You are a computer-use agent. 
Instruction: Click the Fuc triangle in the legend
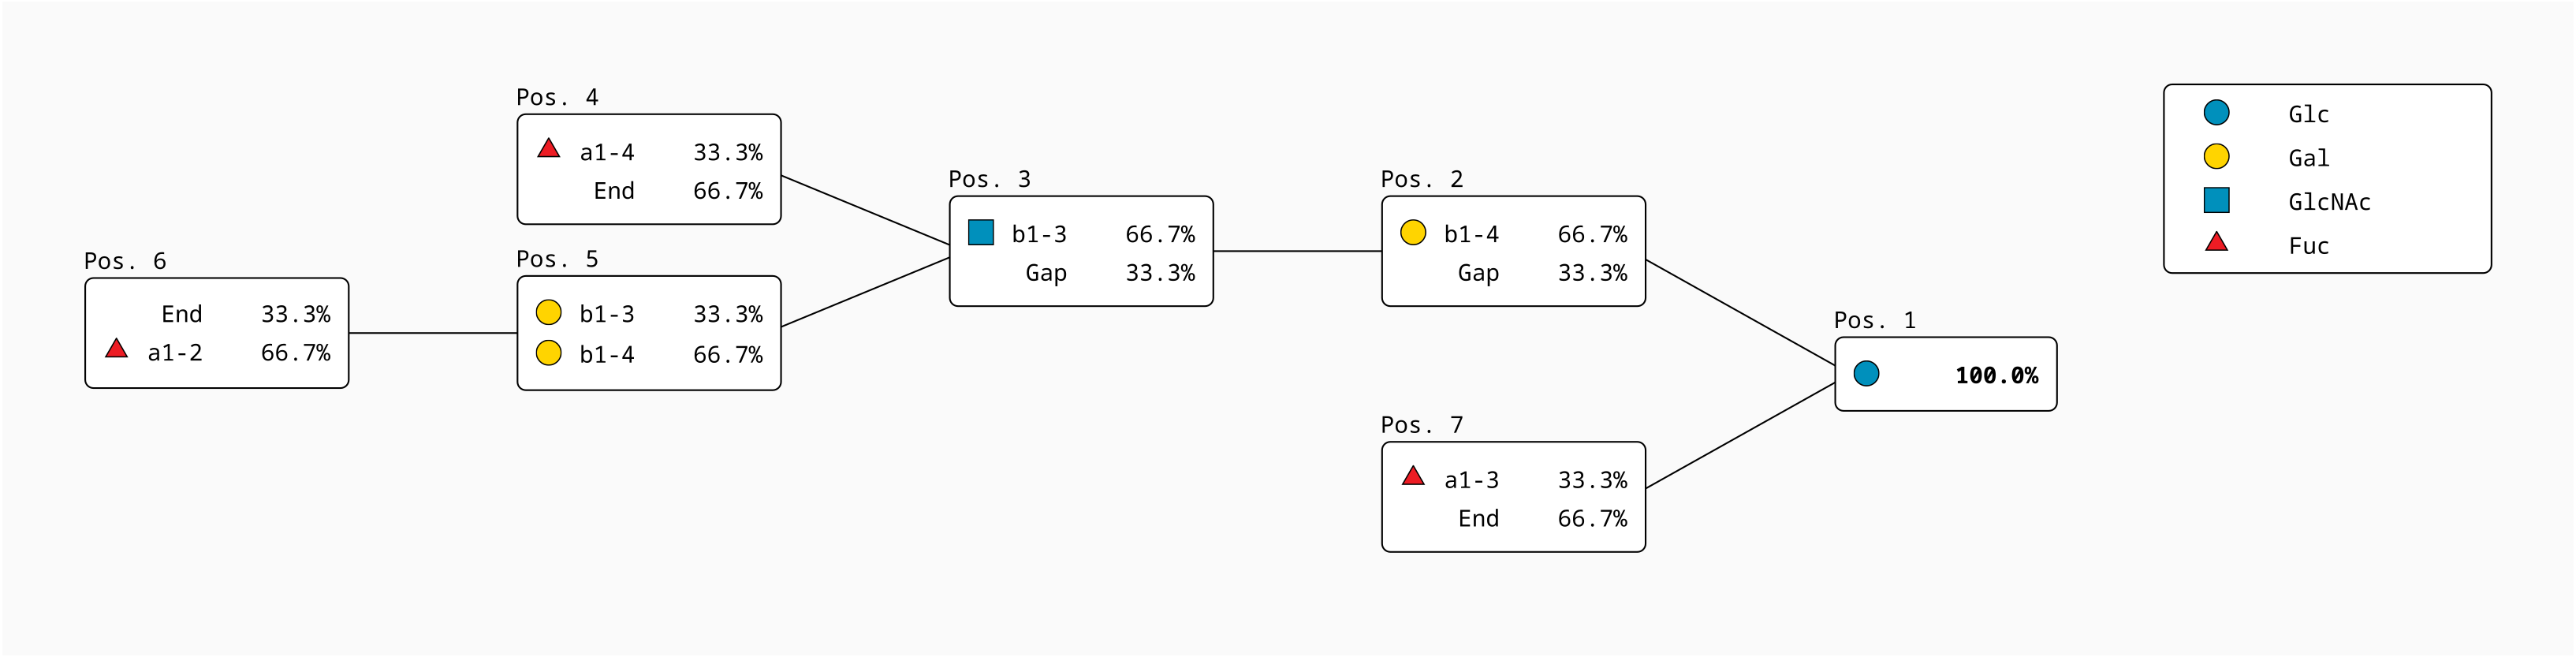2216,243
